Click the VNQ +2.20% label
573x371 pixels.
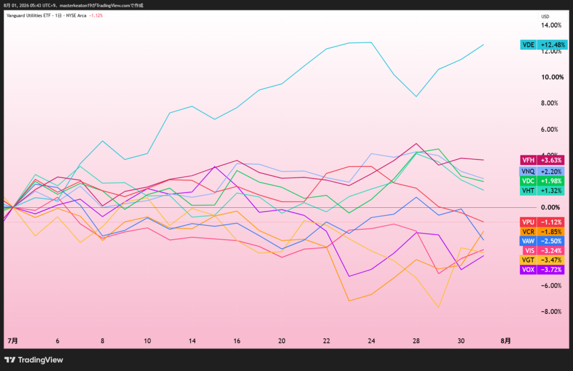[542, 172]
